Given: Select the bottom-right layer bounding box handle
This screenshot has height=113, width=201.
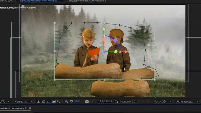Looking at the screenshot, I should point(155,79).
